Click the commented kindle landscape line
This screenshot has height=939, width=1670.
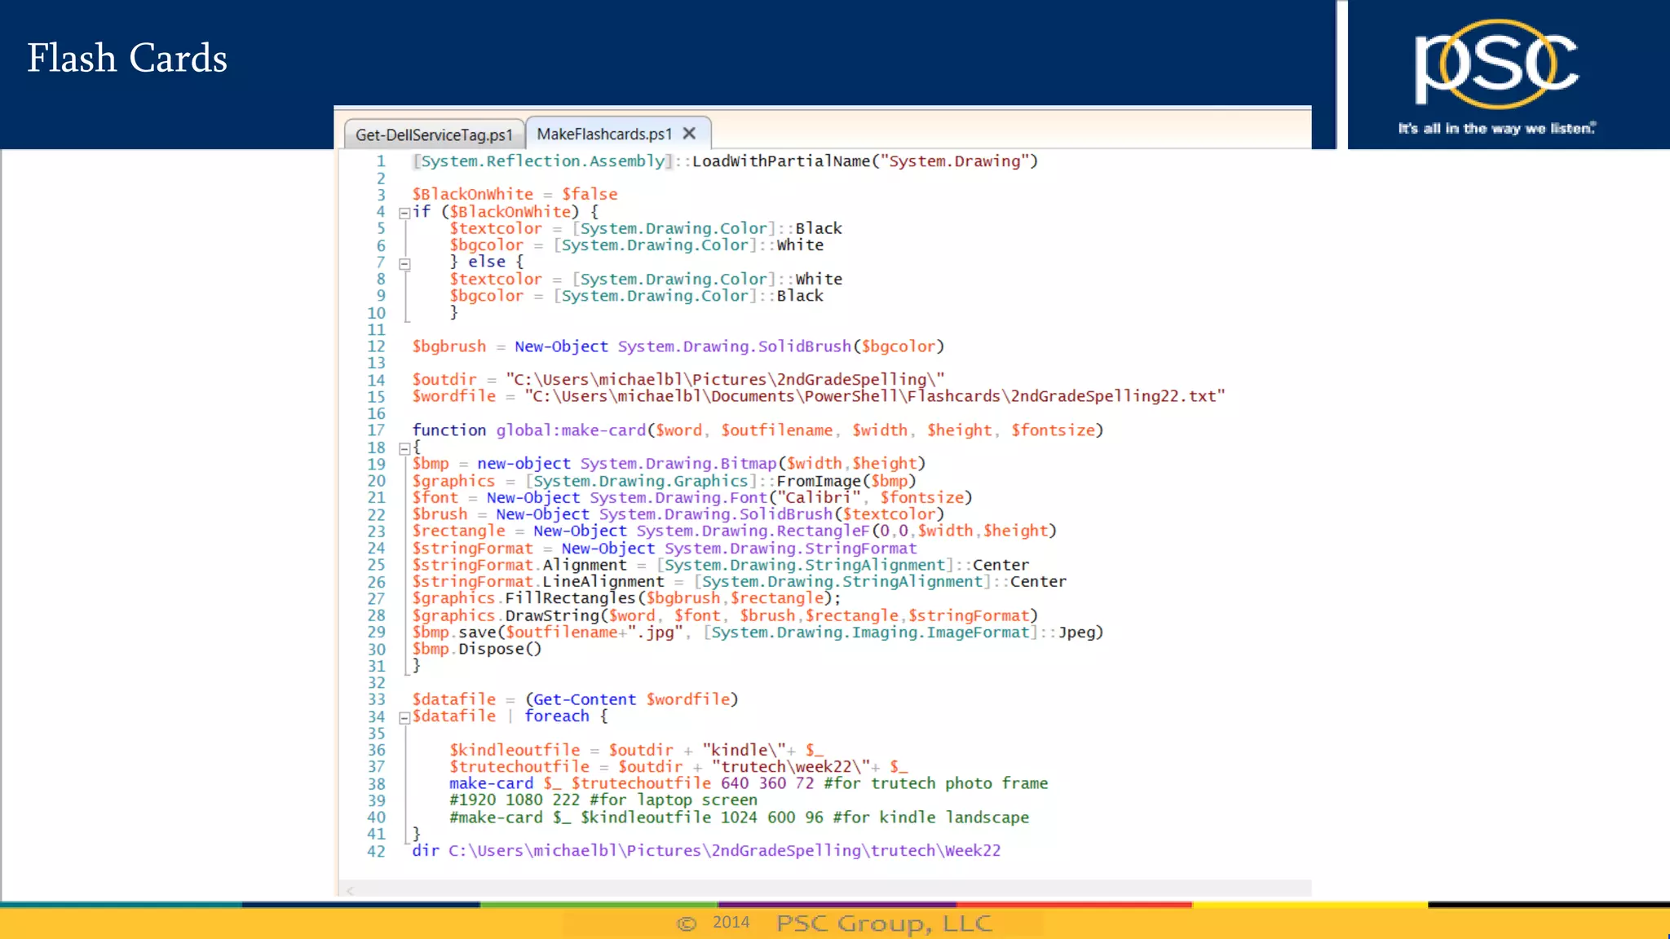(739, 818)
